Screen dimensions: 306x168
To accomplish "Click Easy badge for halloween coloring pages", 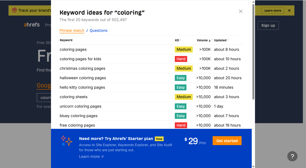I will click(x=180, y=78).
